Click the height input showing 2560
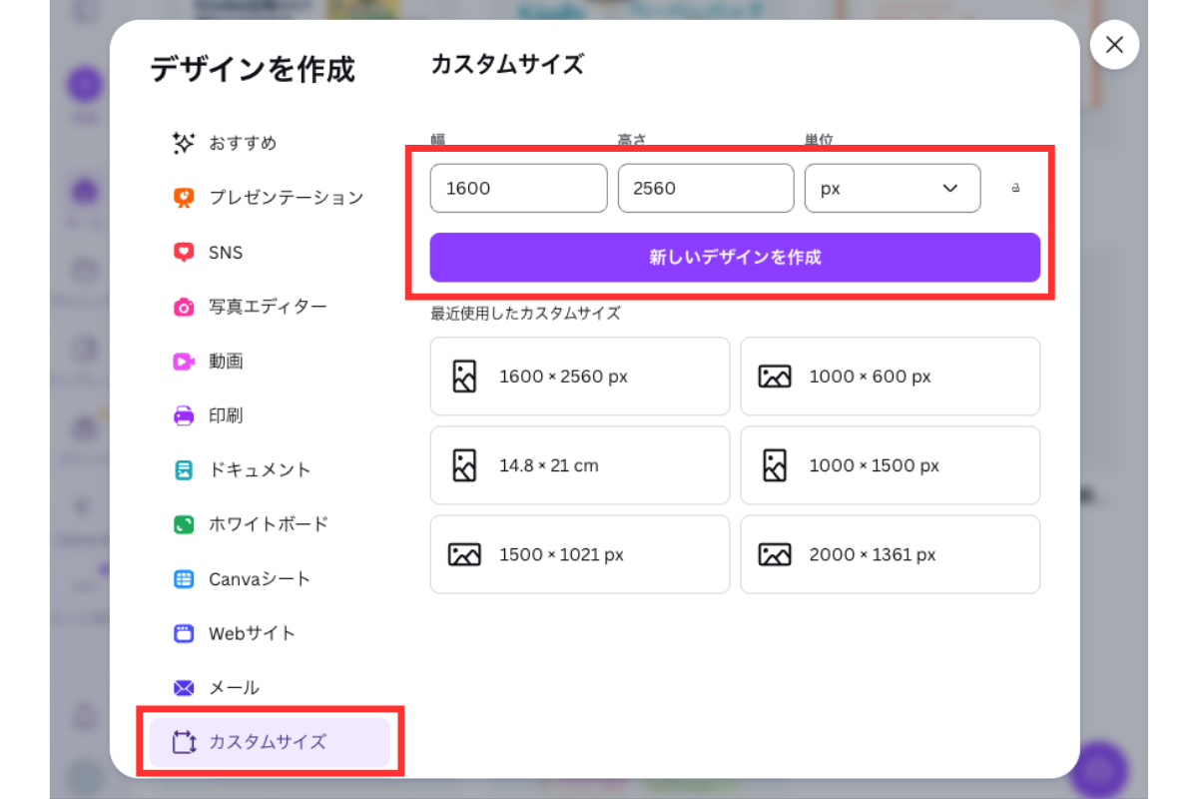Image resolution: width=1198 pixels, height=799 pixels. [706, 188]
